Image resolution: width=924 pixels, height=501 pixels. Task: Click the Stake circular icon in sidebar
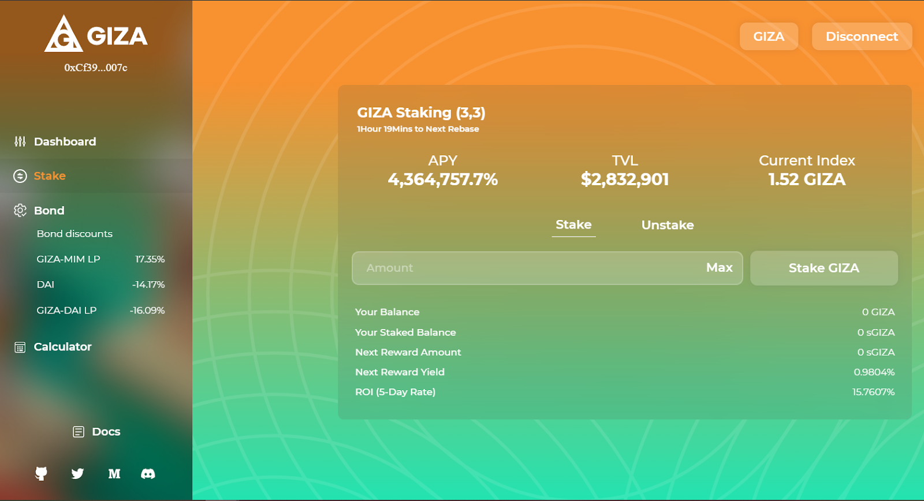[x=20, y=176]
